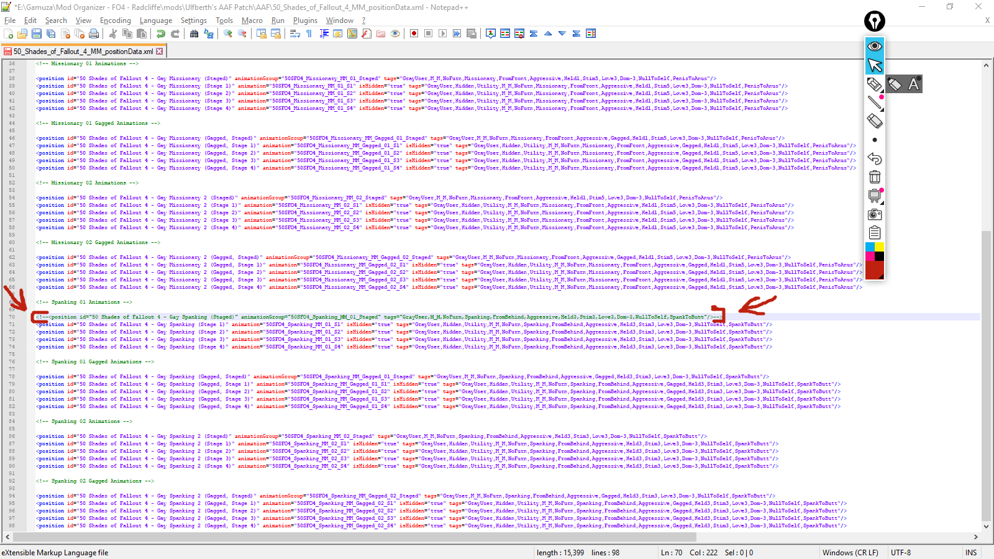Pick cyan color swatch in Epic Pen
The width and height of the screenshot is (994, 559).
point(870,247)
